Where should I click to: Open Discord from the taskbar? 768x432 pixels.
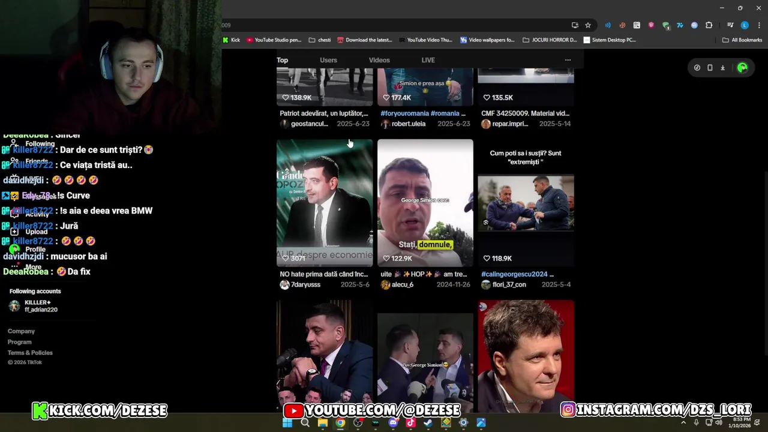[x=393, y=423]
